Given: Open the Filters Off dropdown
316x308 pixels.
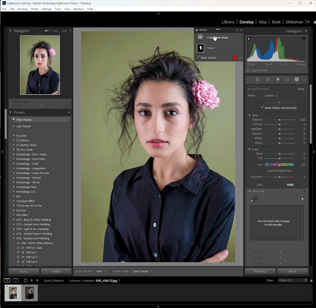Looking at the screenshot, I should pyautogui.click(x=293, y=280).
